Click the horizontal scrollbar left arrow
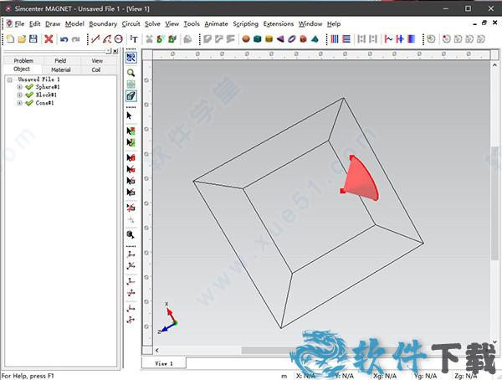 point(157,350)
